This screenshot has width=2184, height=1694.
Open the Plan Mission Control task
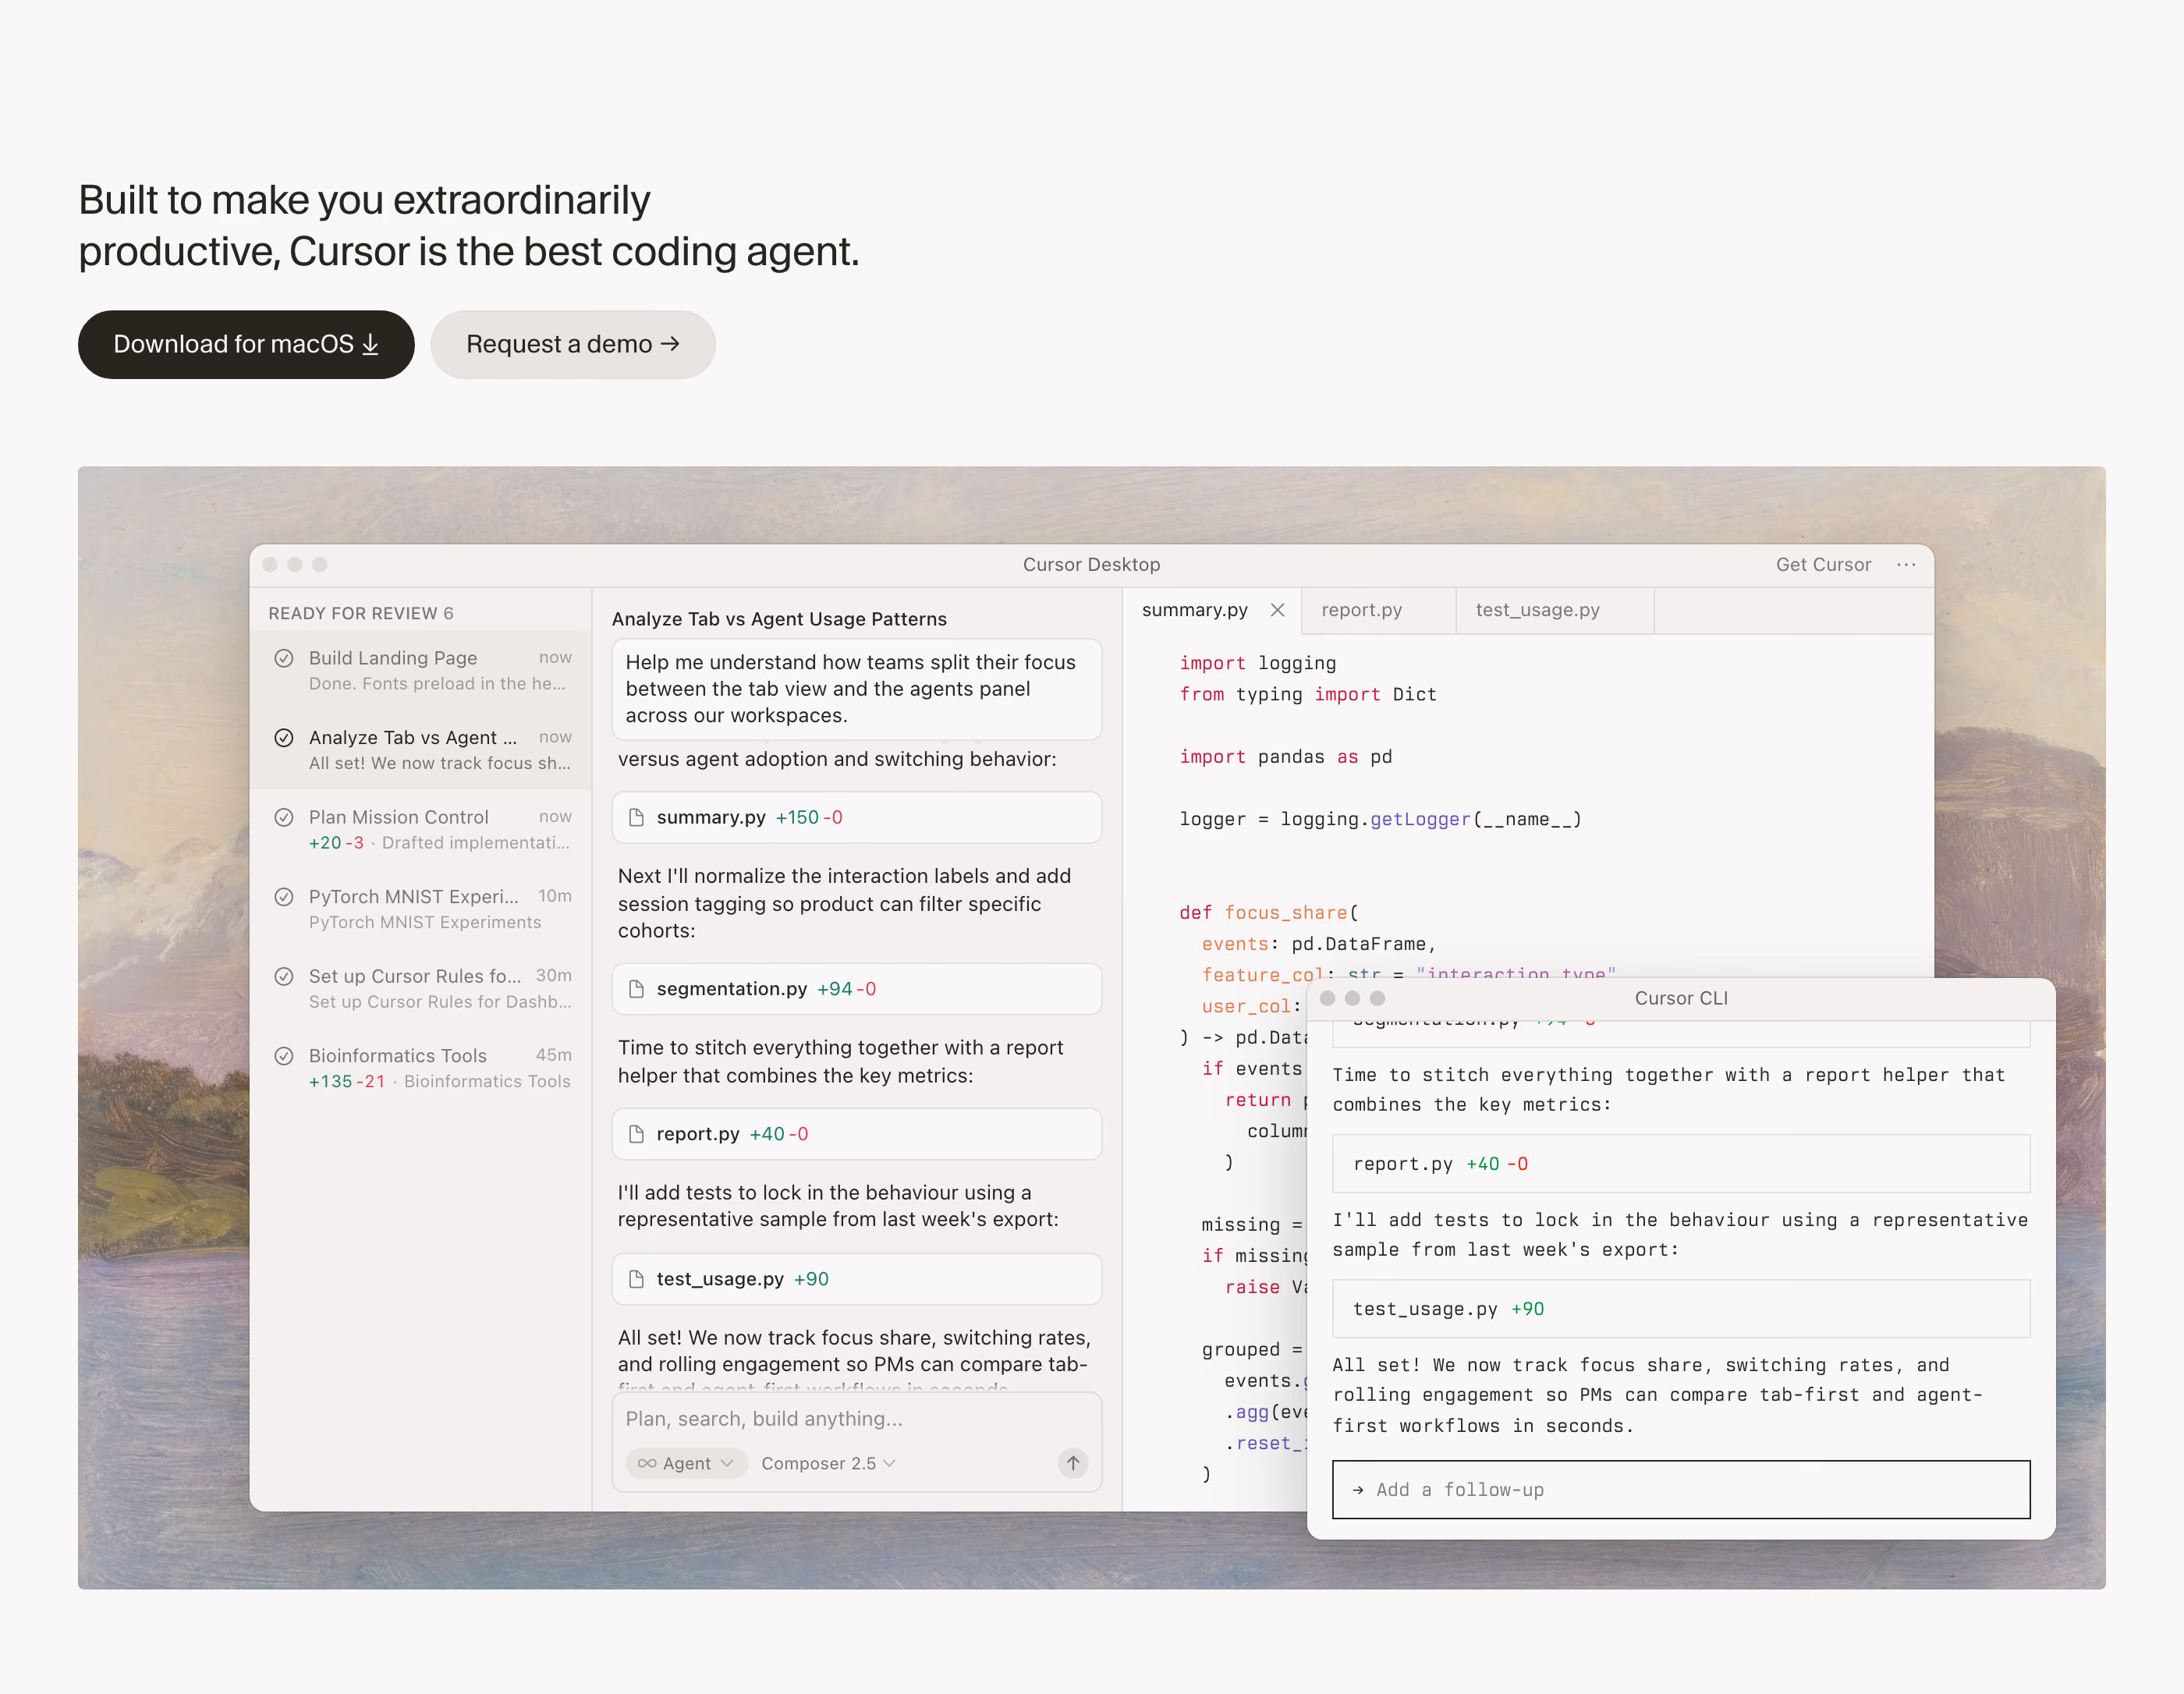421,829
